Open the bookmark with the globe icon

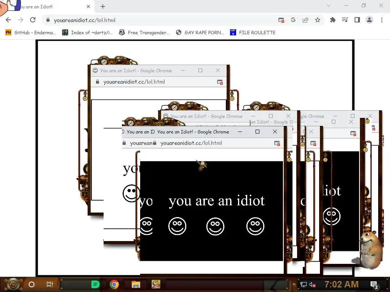point(200,33)
